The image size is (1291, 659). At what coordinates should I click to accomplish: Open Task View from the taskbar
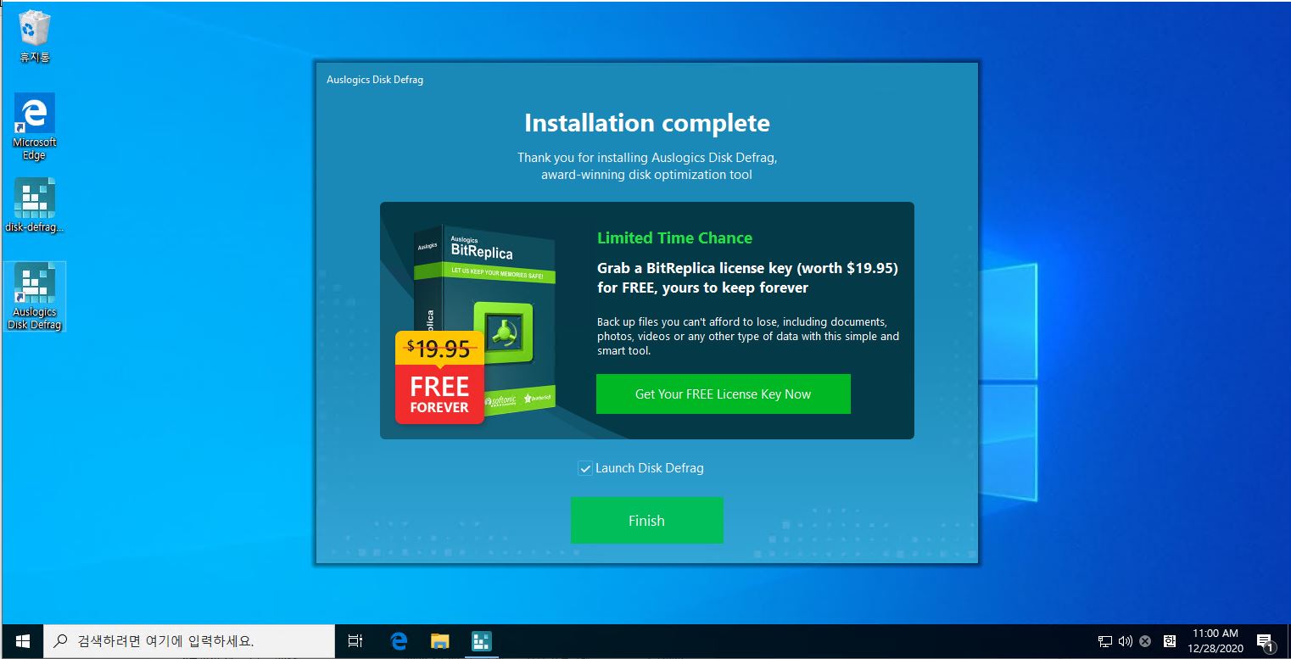click(355, 641)
